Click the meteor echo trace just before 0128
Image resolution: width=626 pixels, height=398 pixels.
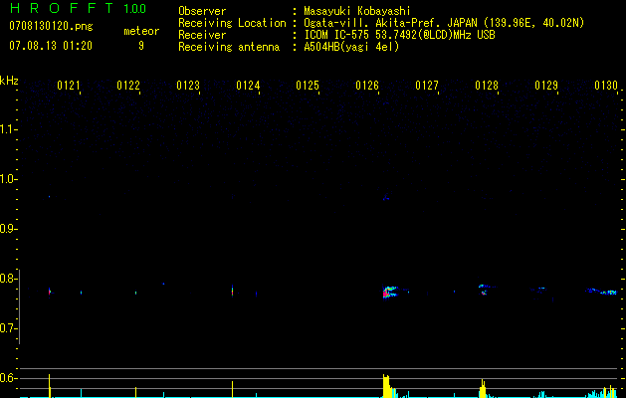484,290
